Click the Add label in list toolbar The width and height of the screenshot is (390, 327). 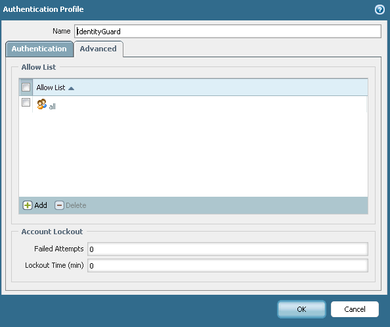pyautogui.click(x=41, y=205)
